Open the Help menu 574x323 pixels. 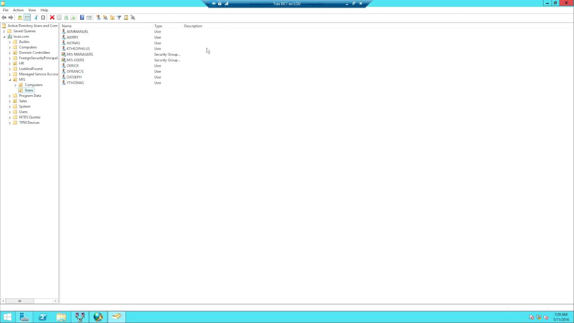click(44, 10)
